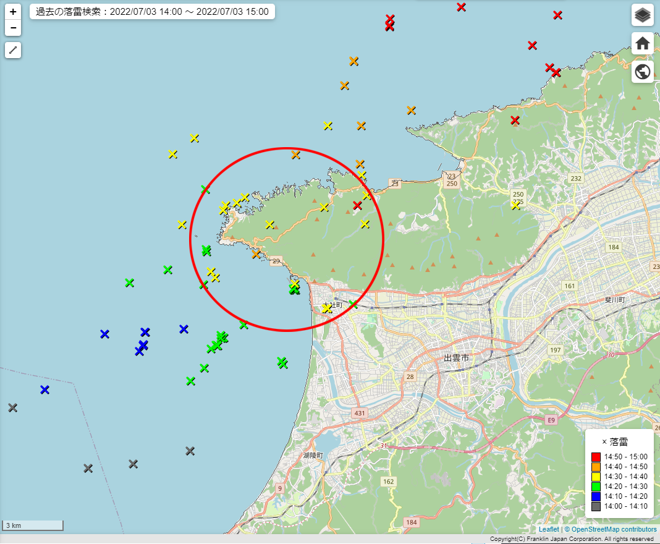
Task: Click the globe icon button
Action: (x=643, y=72)
